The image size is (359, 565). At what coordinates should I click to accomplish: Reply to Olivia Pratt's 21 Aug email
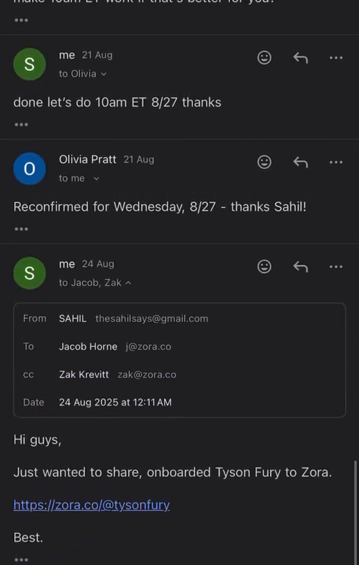(x=300, y=162)
